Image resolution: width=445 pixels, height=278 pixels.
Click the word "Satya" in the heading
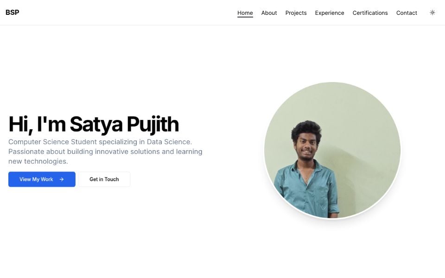point(96,125)
